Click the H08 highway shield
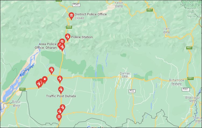The width and height of the screenshot is (202, 128). 69,27
